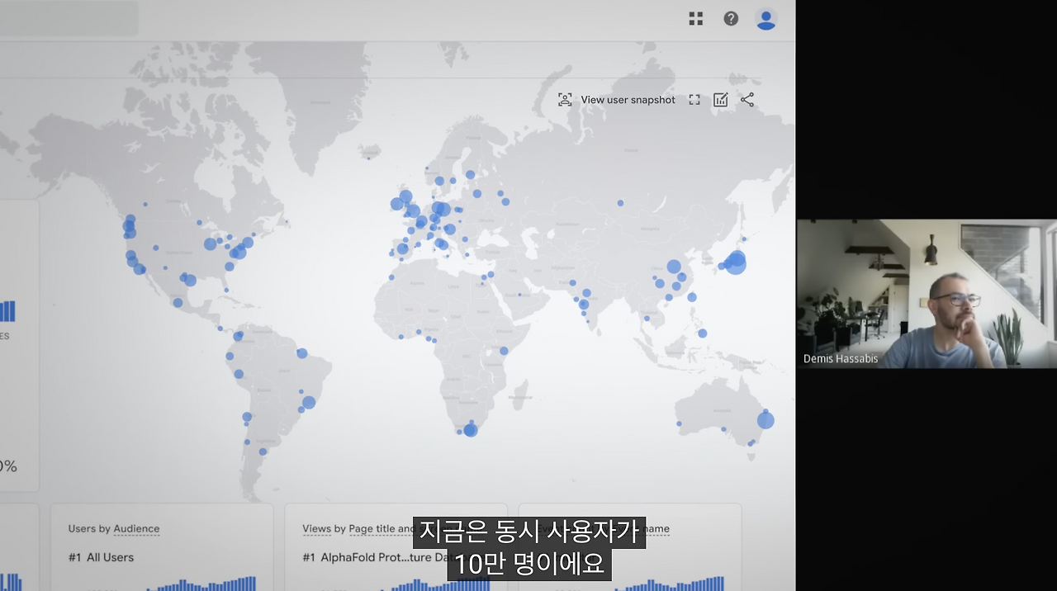Viewport: 1057px width, 591px height.
Task: Expand the map to fullscreen view
Action: pos(694,99)
